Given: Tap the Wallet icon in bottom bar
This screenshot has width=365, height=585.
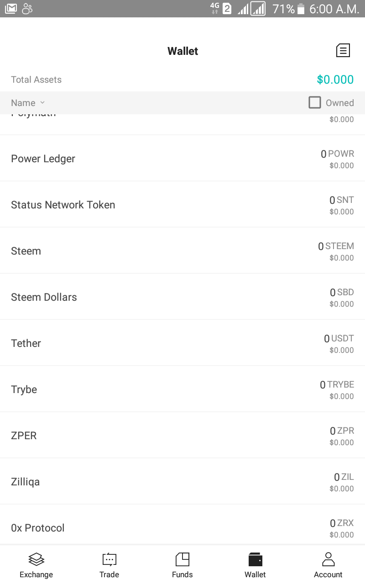Looking at the screenshot, I should pos(255,559).
